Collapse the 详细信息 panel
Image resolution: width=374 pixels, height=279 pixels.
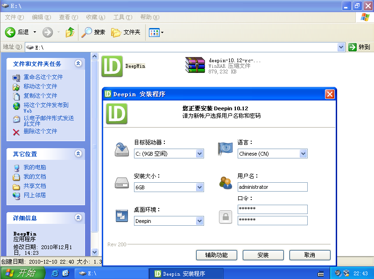point(78,217)
